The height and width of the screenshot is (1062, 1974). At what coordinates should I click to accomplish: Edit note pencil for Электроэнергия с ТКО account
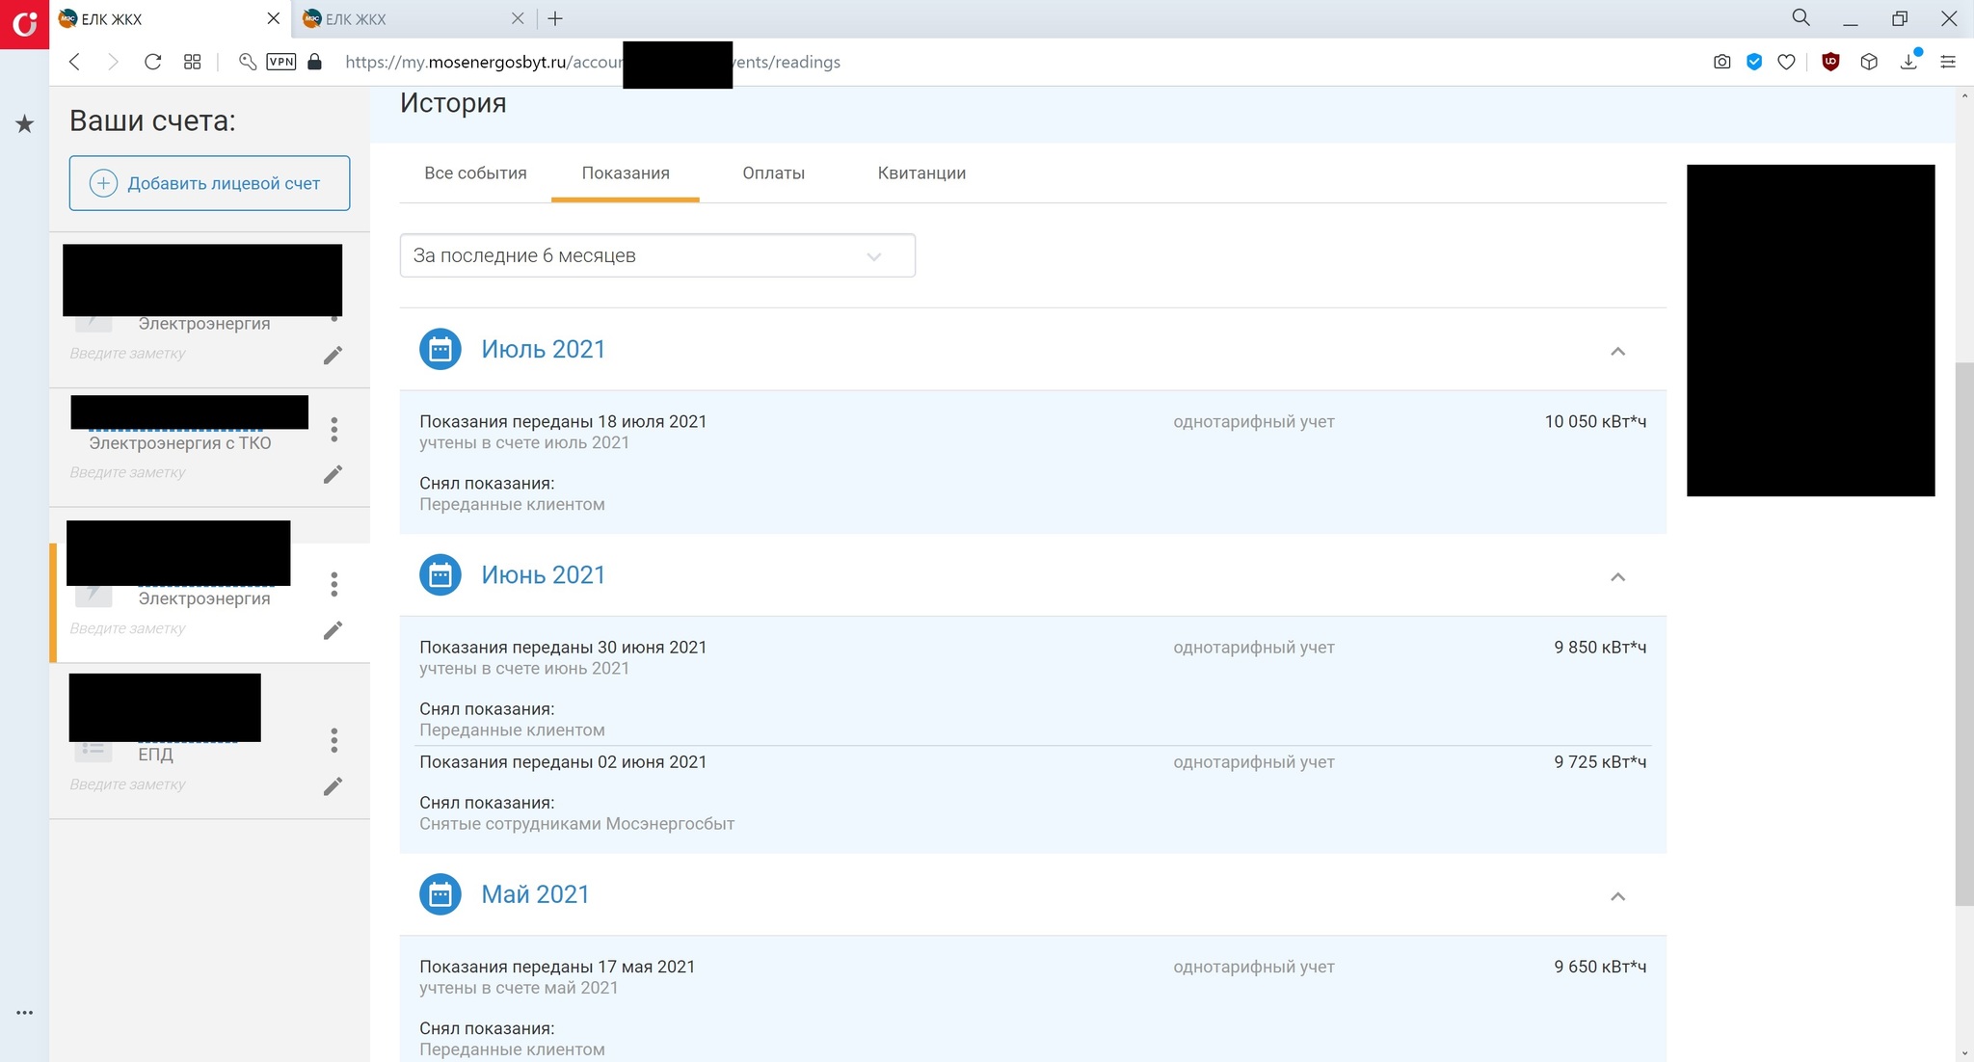pyautogui.click(x=333, y=474)
